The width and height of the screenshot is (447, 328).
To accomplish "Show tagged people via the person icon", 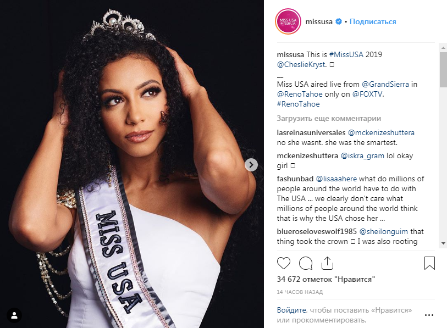I will pos(14,315).
